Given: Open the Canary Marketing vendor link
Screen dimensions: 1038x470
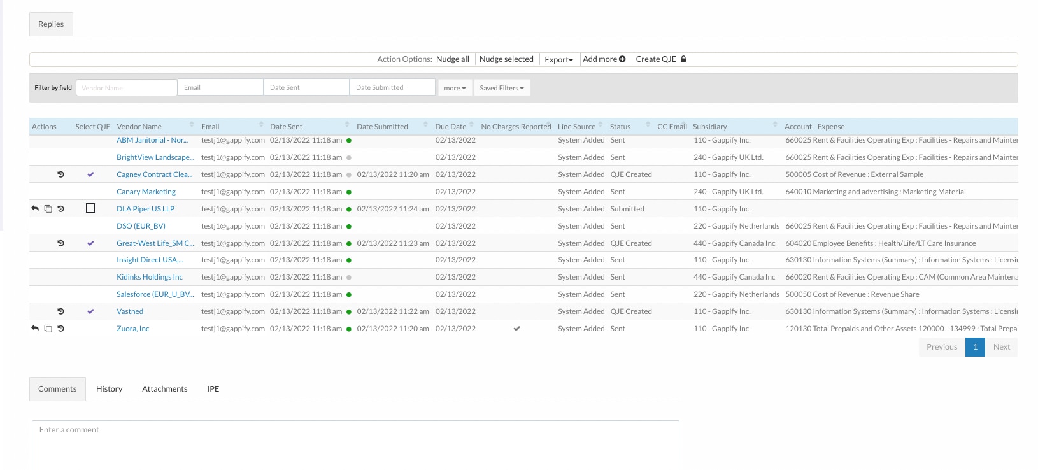Looking at the screenshot, I should [146, 192].
